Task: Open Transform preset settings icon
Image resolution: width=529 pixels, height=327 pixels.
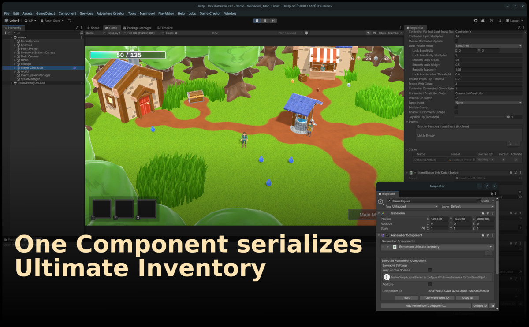Action: tap(488, 213)
